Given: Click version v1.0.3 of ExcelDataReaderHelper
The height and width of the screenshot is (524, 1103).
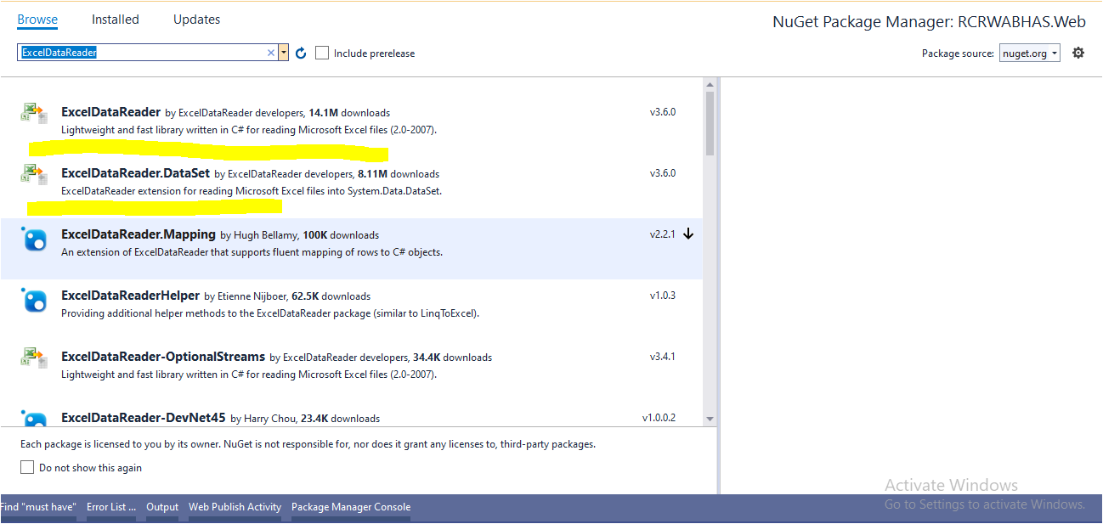Looking at the screenshot, I should [x=663, y=296].
